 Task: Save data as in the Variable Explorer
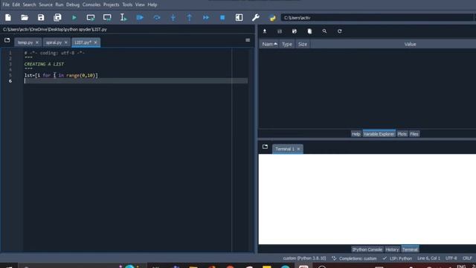[x=295, y=31]
